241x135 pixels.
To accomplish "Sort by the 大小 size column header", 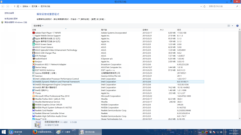I will tap(168, 30).
